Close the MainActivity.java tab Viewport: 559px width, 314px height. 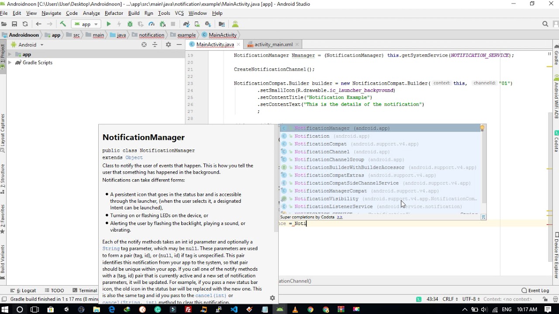[238, 44]
